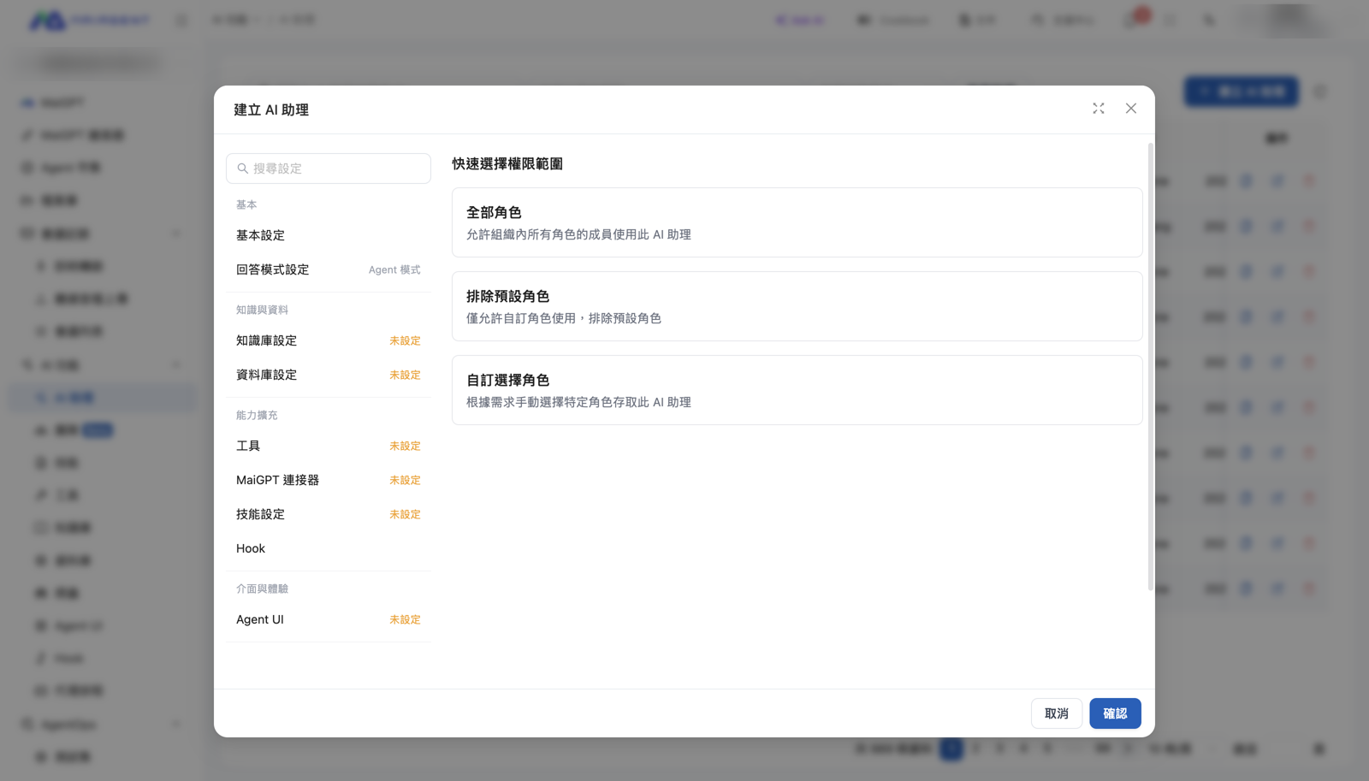The height and width of the screenshot is (781, 1369).
Task: Select 自訂選擇角色 permission option
Action: coord(797,390)
